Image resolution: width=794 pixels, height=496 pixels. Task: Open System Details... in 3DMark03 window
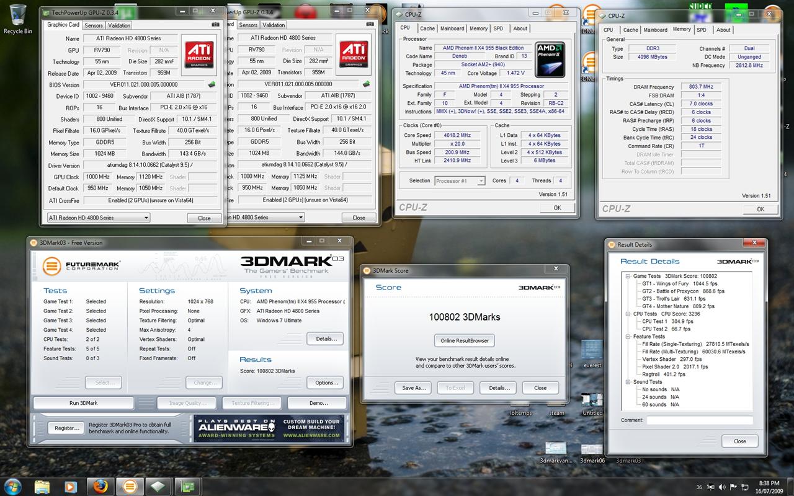point(326,339)
